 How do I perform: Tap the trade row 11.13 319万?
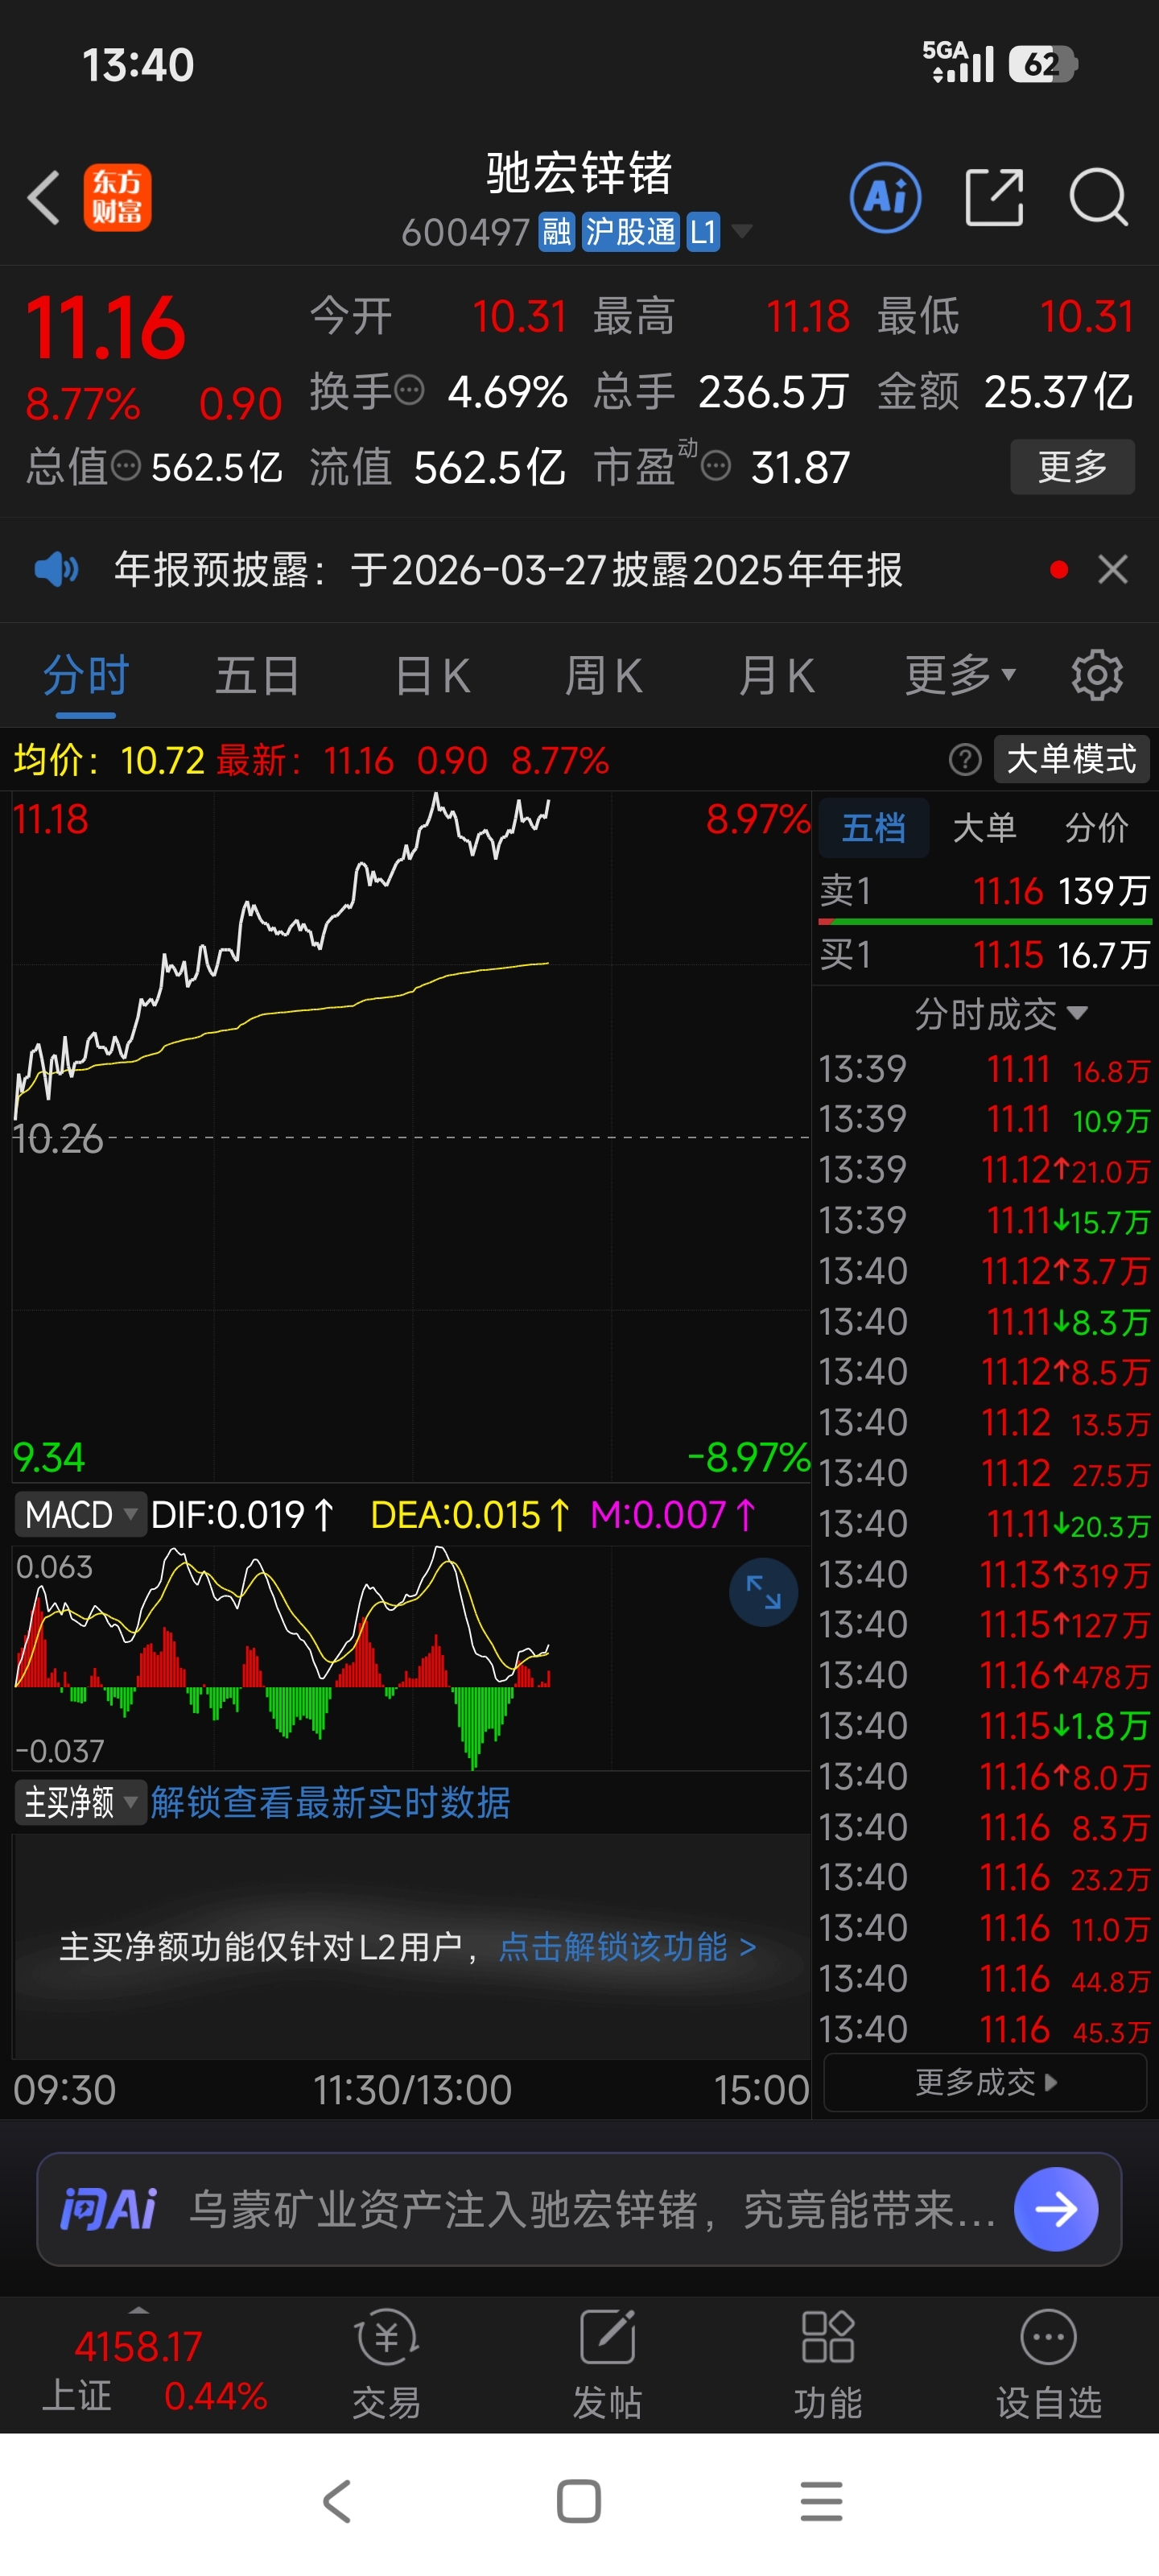click(985, 1575)
